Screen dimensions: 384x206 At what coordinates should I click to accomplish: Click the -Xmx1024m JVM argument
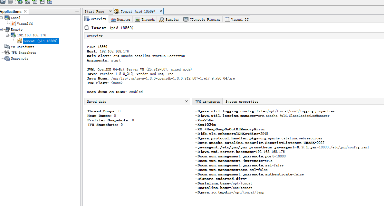click(x=206, y=125)
